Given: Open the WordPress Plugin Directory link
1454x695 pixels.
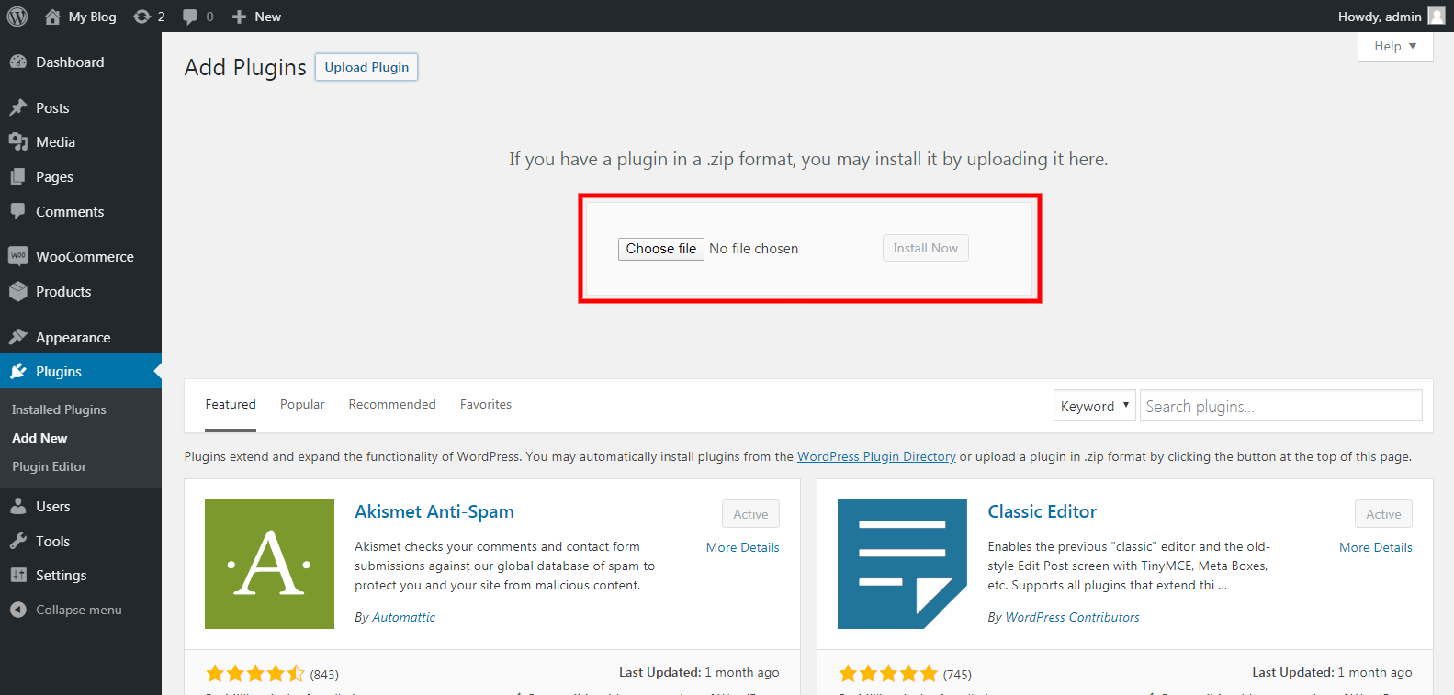Looking at the screenshot, I should click(x=876, y=456).
